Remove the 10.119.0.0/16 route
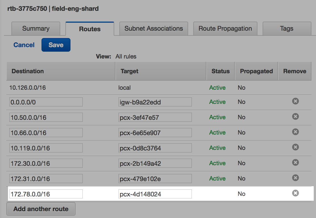Viewport: 316px width, 218px height. click(x=295, y=147)
